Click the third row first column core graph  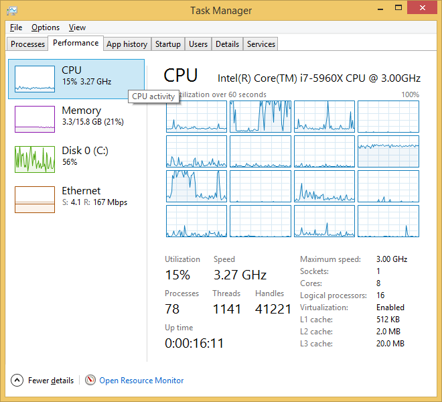[196, 186]
